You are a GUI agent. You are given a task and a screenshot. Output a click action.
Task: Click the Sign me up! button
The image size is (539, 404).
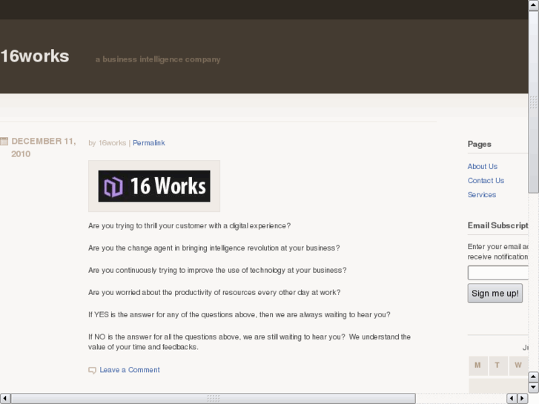tap(495, 294)
